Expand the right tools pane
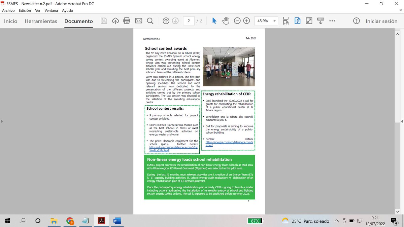The width and height of the screenshot is (404, 227). click(402, 121)
